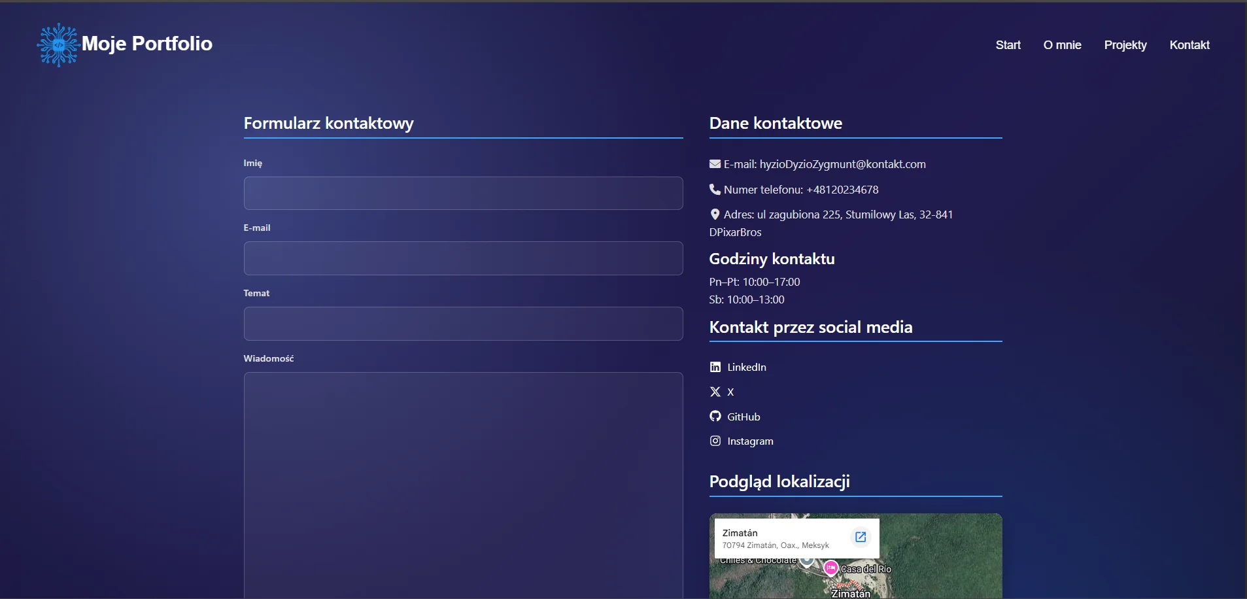This screenshot has width=1247, height=599.
Task: Click the LinkedIn icon
Action: click(x=715, y=367)
